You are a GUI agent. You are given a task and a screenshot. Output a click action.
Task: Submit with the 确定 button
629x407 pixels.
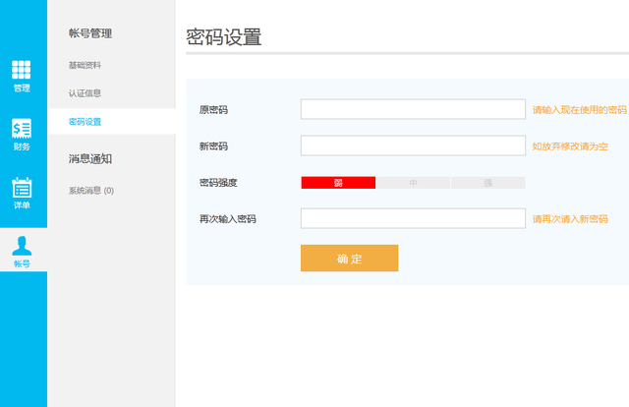350,259
